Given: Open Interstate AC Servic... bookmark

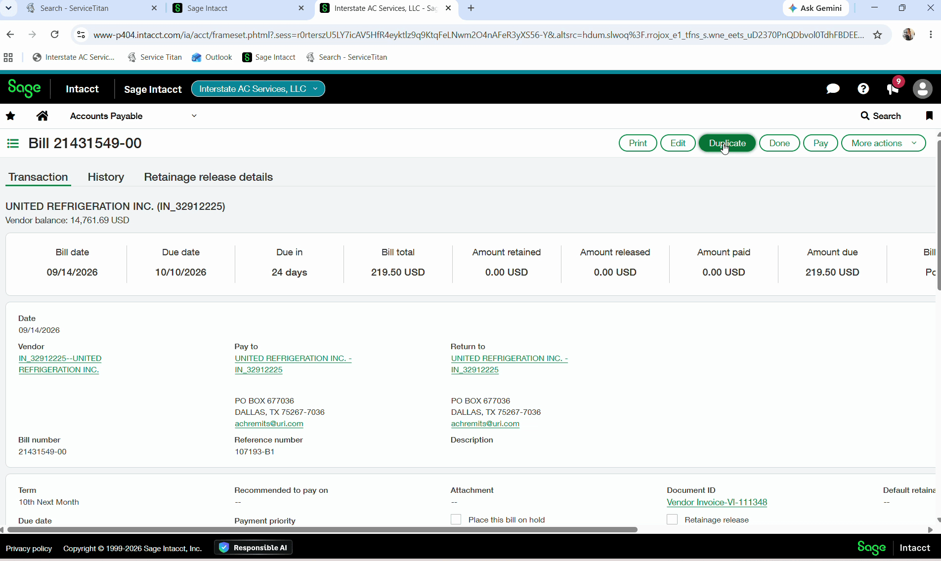Looking at the screenshot, I should [x=73, y=57].
